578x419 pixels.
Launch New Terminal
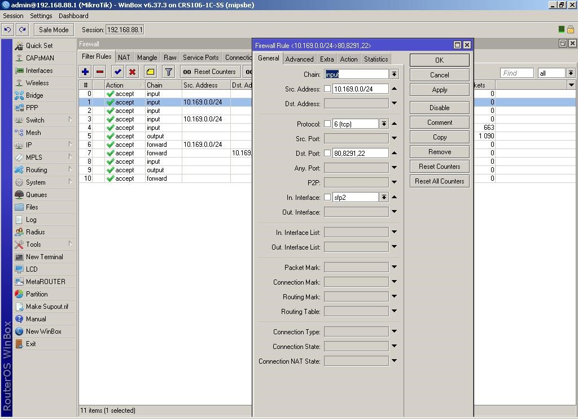pos(44,257)
